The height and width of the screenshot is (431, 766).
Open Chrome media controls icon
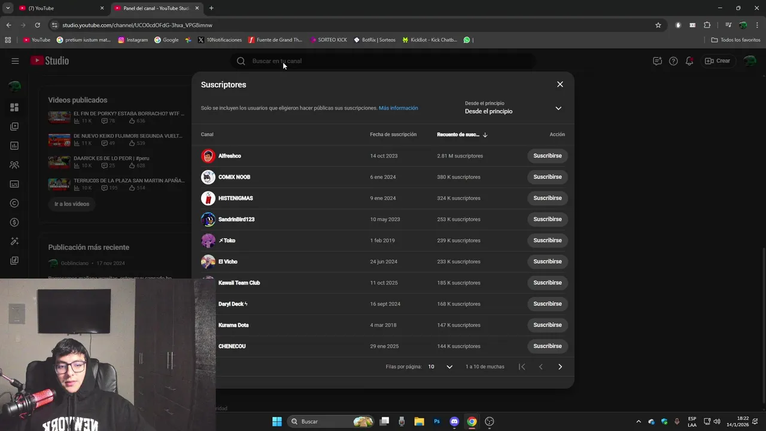tap(728, 25)
